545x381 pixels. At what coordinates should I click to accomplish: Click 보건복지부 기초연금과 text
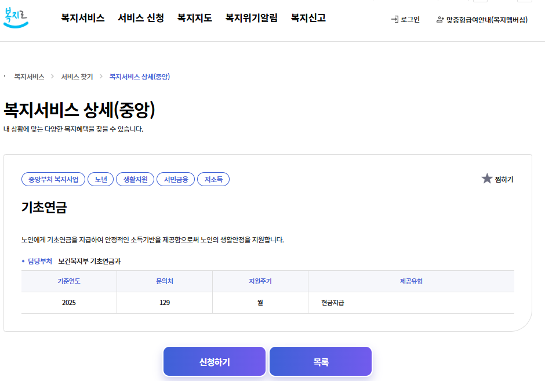click(x=89, y=261)
